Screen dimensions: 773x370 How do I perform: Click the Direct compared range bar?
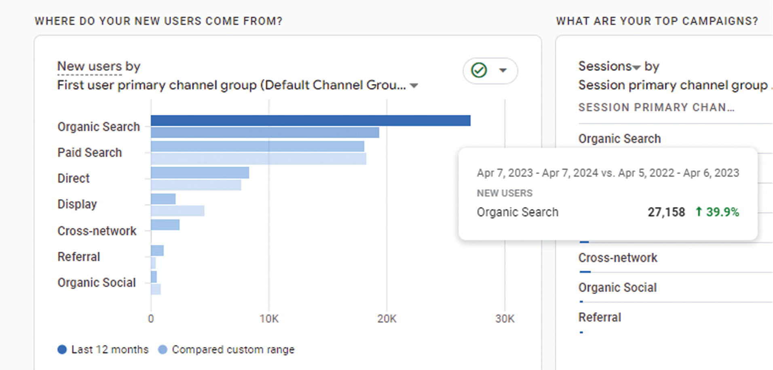[x=196, y=185]
